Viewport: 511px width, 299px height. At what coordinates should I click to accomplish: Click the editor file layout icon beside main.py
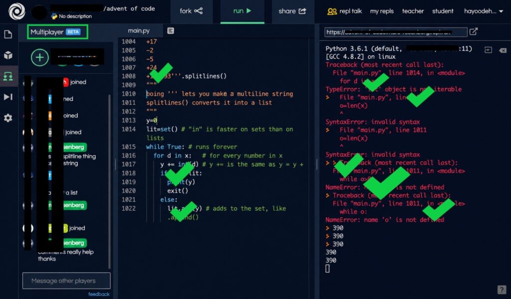click(x=171, y=30)
